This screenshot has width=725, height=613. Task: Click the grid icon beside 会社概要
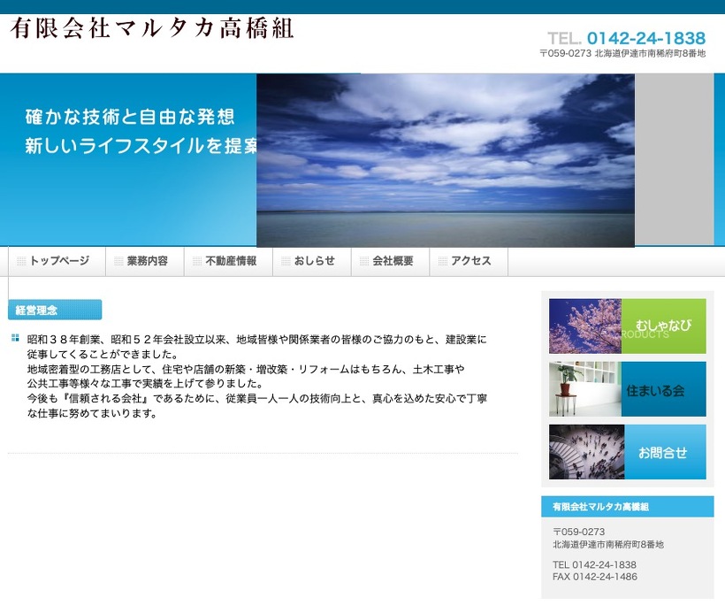pos(364,262)
